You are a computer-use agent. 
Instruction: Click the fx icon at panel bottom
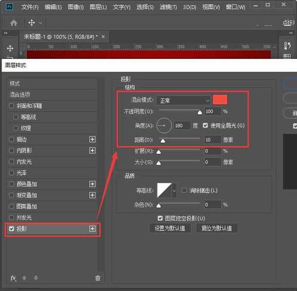click(13, 278)
